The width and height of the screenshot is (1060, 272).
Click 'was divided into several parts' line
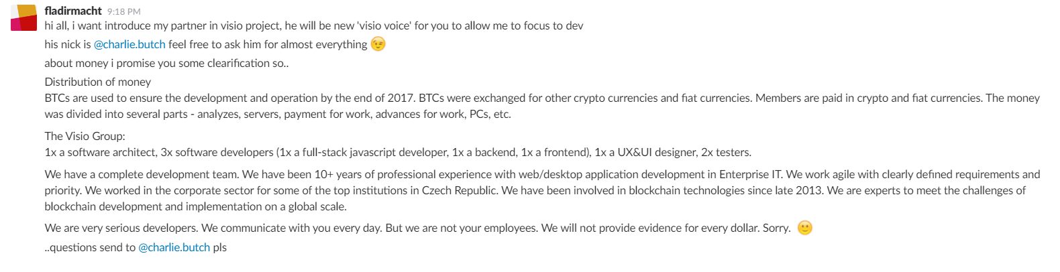click(278, 114)
